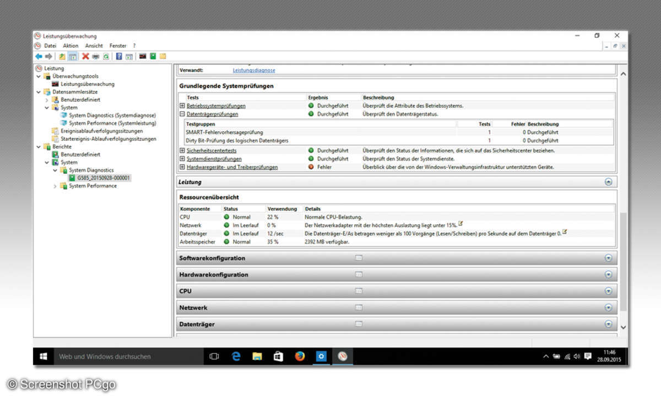
Task: Click the Softwarekonfiguration header center menu icon
Action: coord(359,258)
